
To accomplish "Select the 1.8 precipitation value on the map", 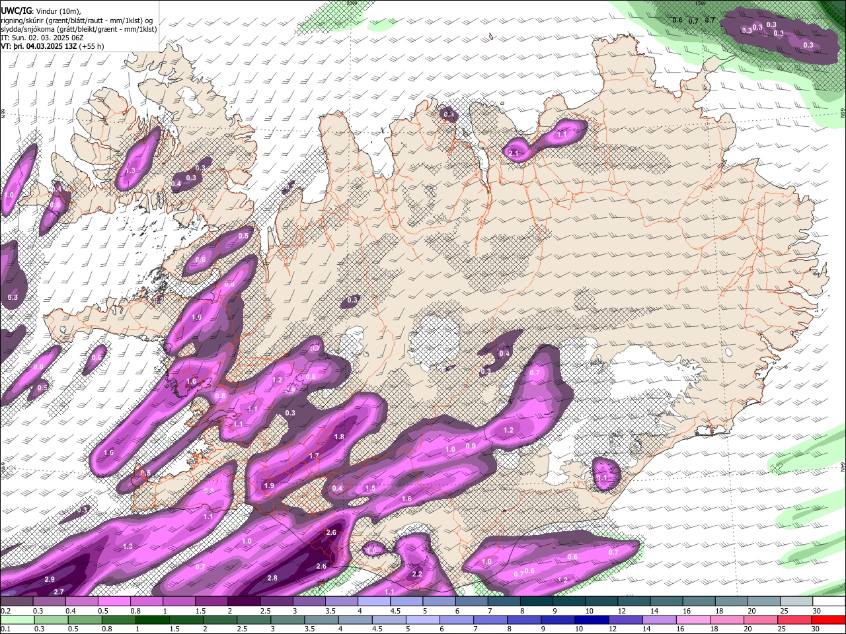I will (x=340, y=437).
